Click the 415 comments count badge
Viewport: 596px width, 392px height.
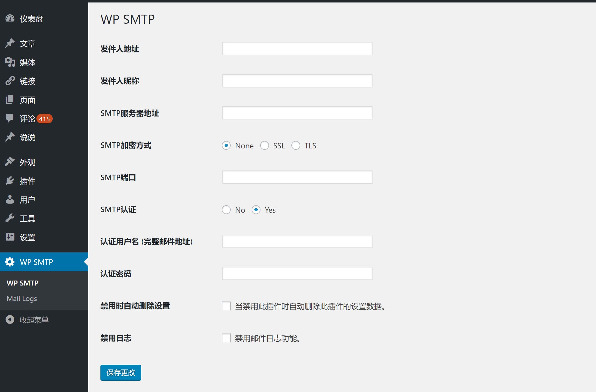[44, 119]
